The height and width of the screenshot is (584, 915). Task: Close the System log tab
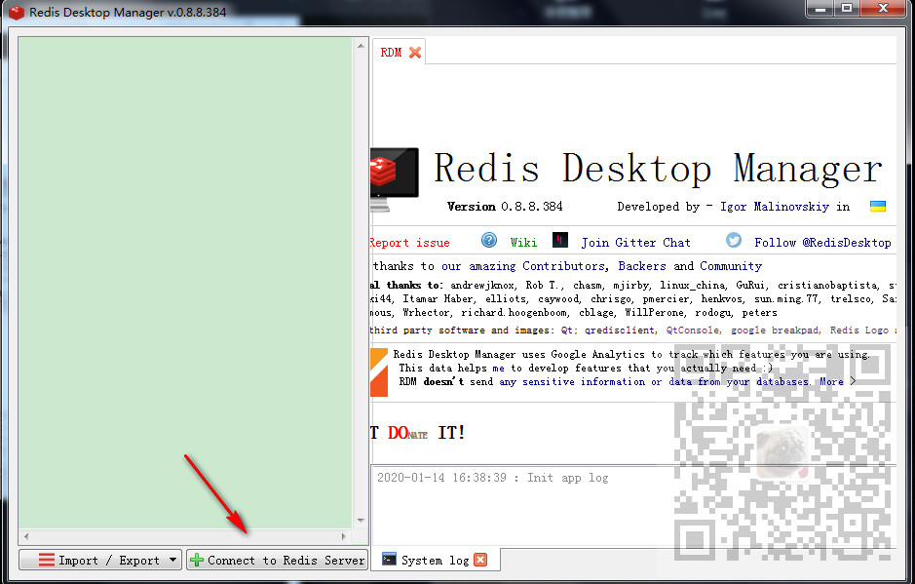(480, 560)
